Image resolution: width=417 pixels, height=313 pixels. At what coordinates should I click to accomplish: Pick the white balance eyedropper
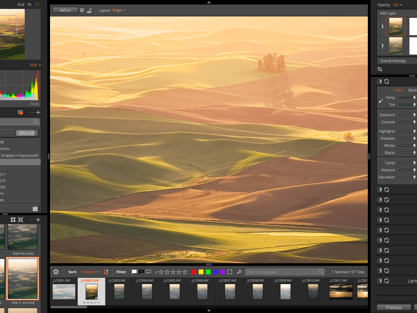click(x=381, y=101)
